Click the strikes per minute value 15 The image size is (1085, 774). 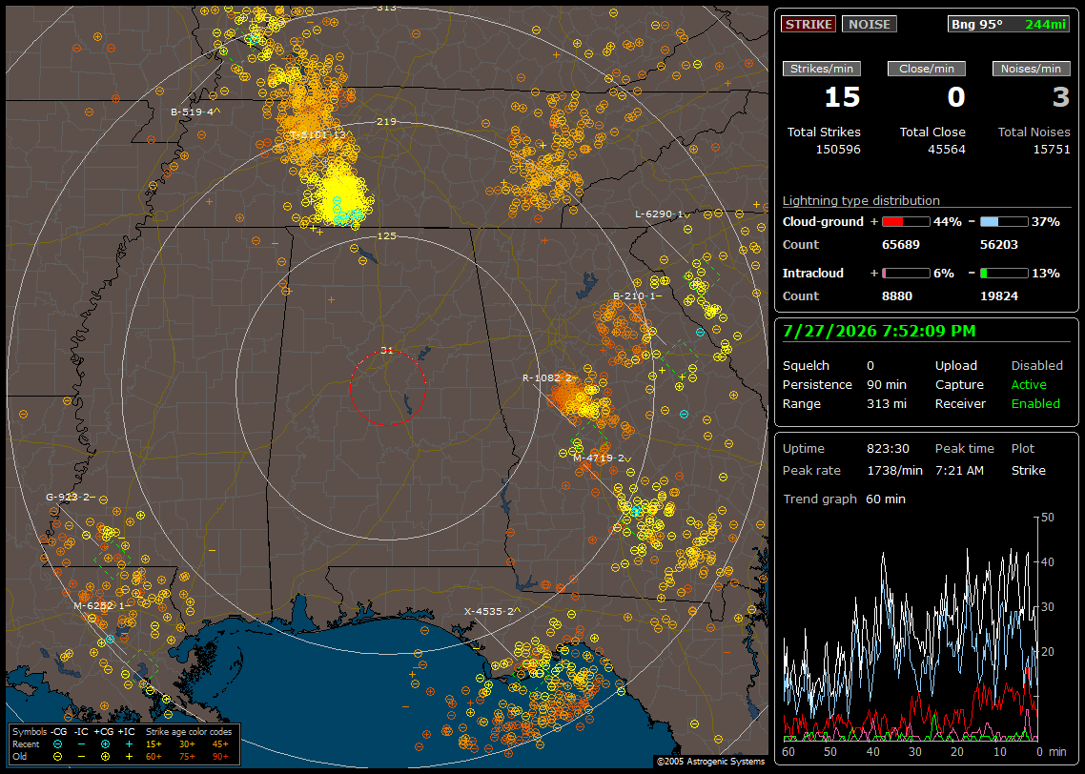click(x=842, y=97)
